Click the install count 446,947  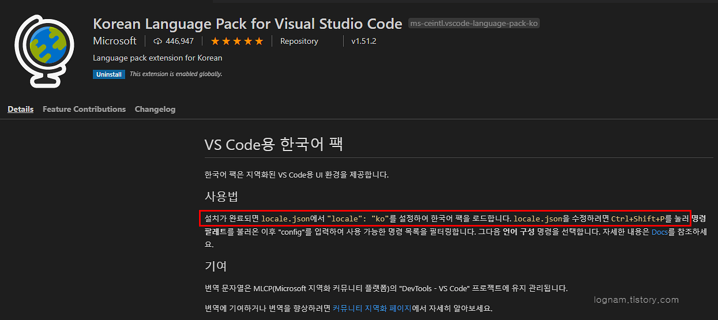[x=179, y=41]
